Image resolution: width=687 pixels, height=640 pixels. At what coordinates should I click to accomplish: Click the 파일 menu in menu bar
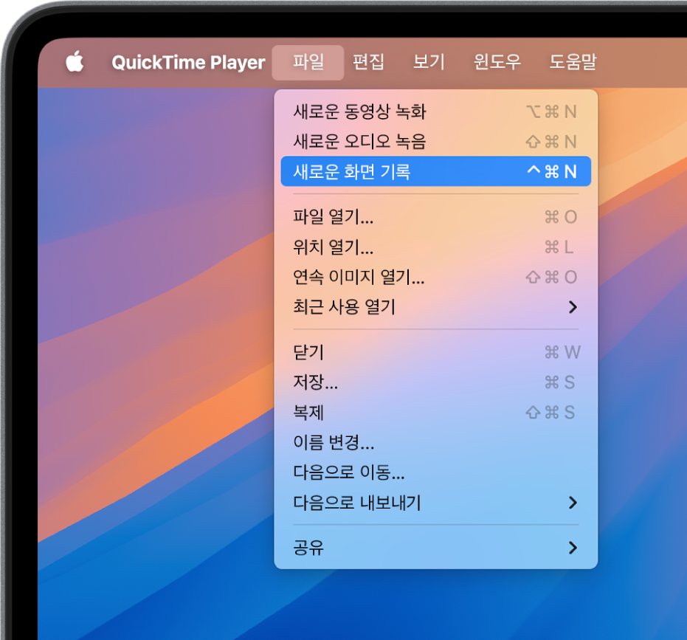pos(308,62)
